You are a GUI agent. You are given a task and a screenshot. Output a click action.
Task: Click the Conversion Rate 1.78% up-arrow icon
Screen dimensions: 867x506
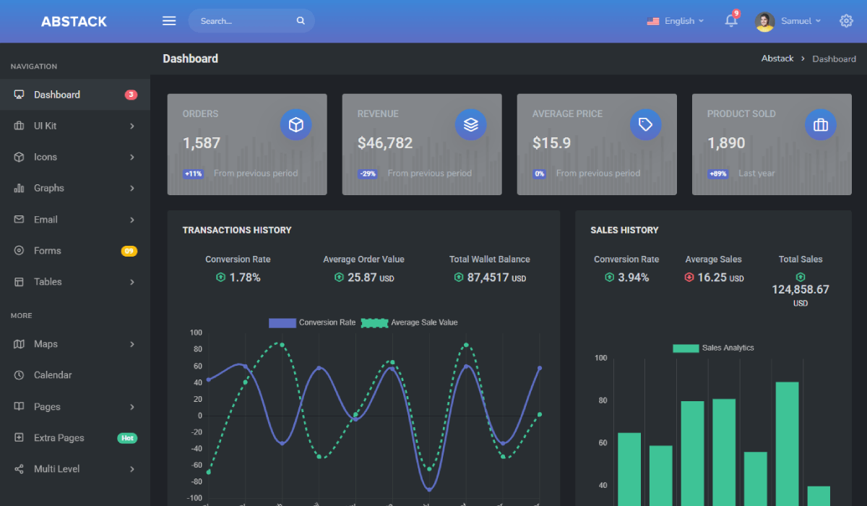coord(220,277)
